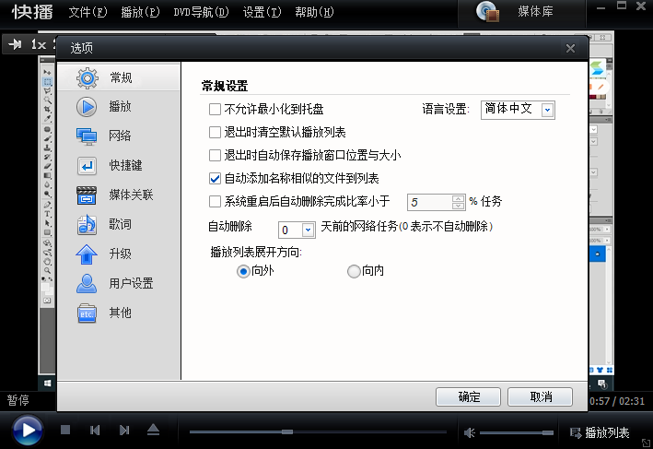The image size is (653, 449).
Task: Skip to the previous track
Action: (95, 431)
